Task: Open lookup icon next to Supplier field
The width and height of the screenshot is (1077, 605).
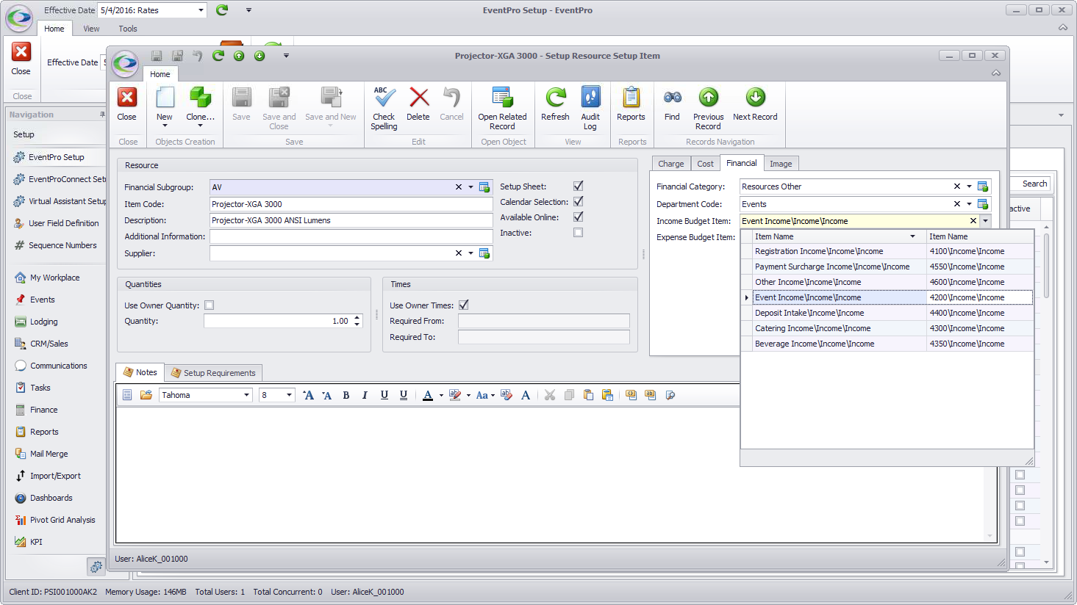Action: pyautogui.click(x=484, y=253)
